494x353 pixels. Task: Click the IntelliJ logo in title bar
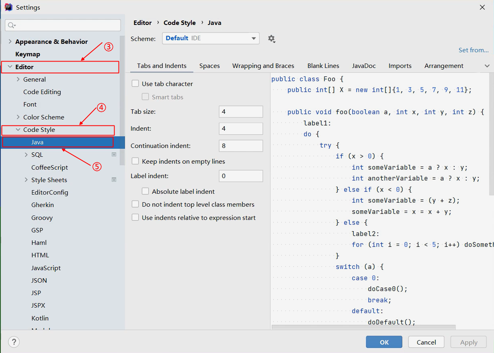coord(8,7)
